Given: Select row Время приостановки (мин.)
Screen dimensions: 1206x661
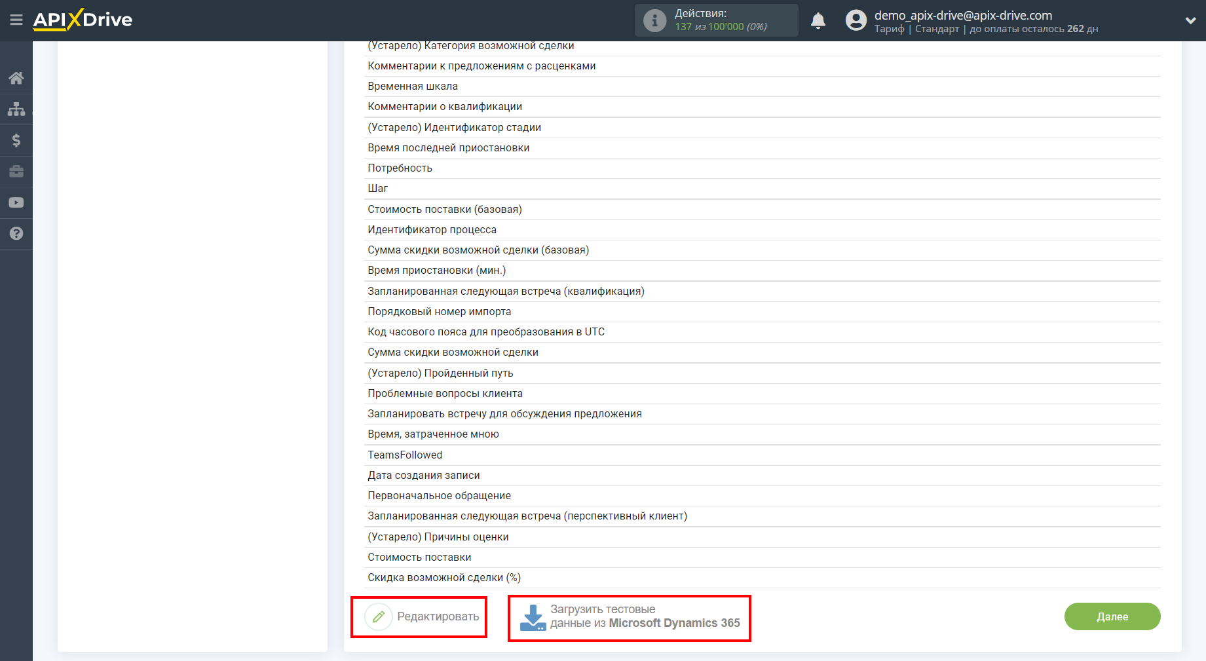Looking at the screenshot, I should (763, 271).
